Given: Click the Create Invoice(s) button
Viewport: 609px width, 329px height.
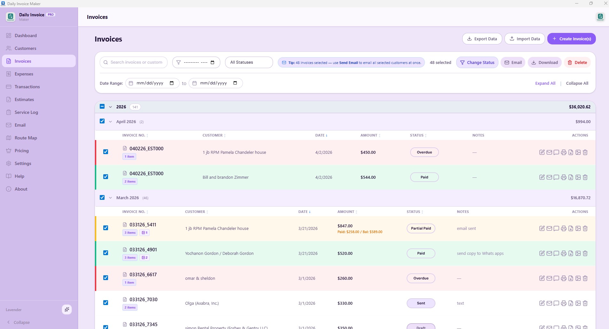Looking at the screenshot, I should (571, 39).
